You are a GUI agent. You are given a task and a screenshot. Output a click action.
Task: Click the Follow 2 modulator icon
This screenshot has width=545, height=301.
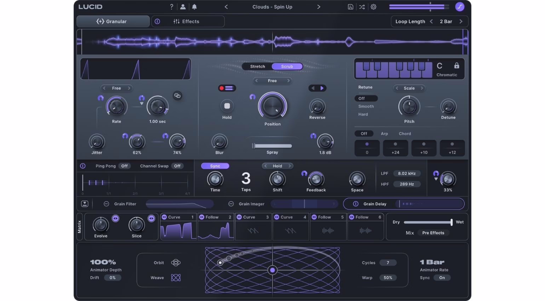[202, 217]
